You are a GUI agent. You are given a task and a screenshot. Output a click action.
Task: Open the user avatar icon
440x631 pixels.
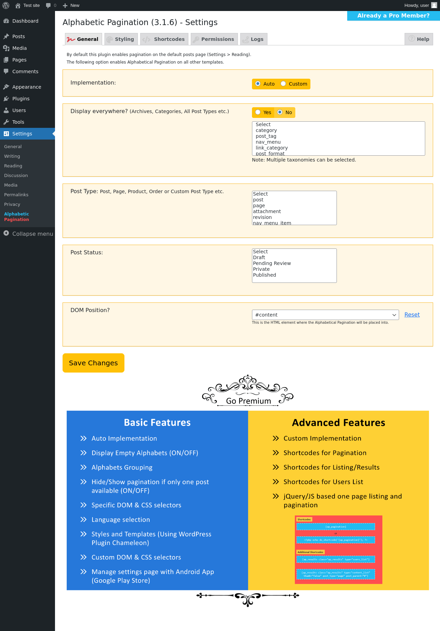coord(434,5)
